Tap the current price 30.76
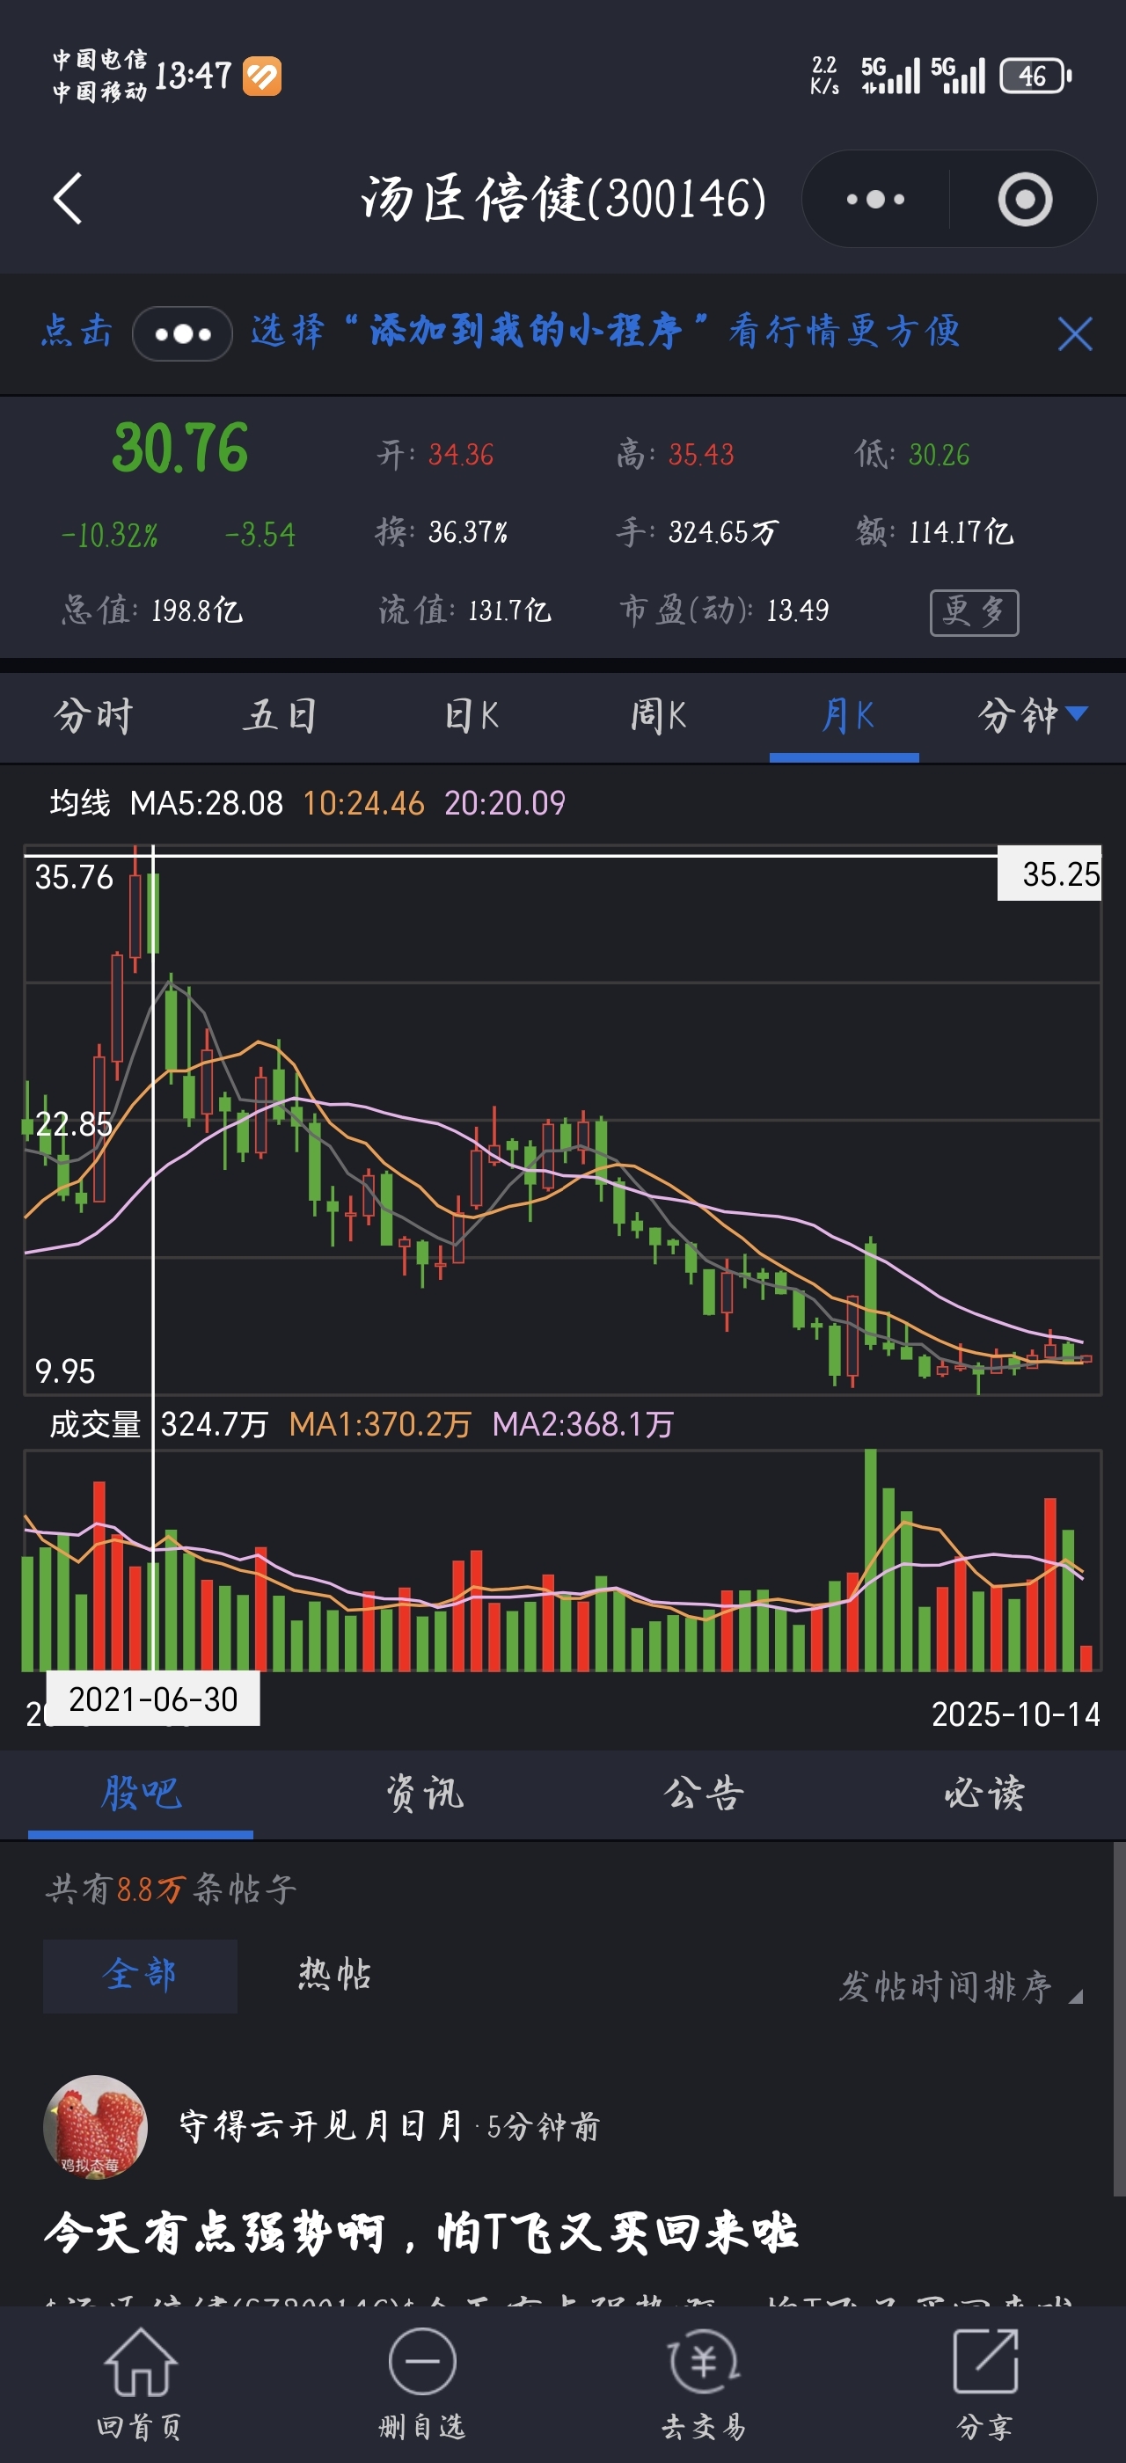 180,449
